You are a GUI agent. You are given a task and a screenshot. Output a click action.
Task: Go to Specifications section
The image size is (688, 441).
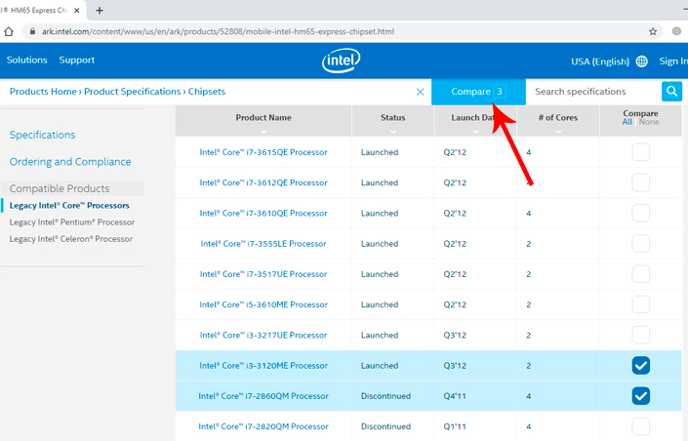click(42, 135)
